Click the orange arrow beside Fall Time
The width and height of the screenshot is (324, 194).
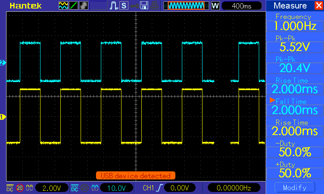click(x=272, y=100)
